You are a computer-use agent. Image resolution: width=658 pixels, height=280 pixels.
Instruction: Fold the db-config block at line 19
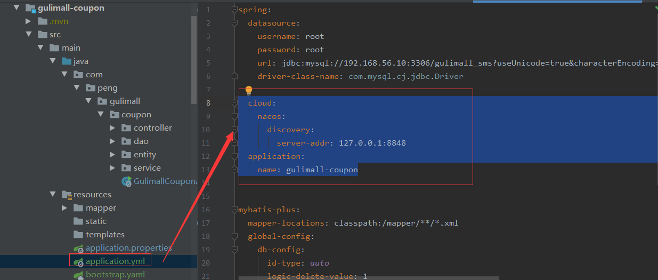(x=234, y=250)
